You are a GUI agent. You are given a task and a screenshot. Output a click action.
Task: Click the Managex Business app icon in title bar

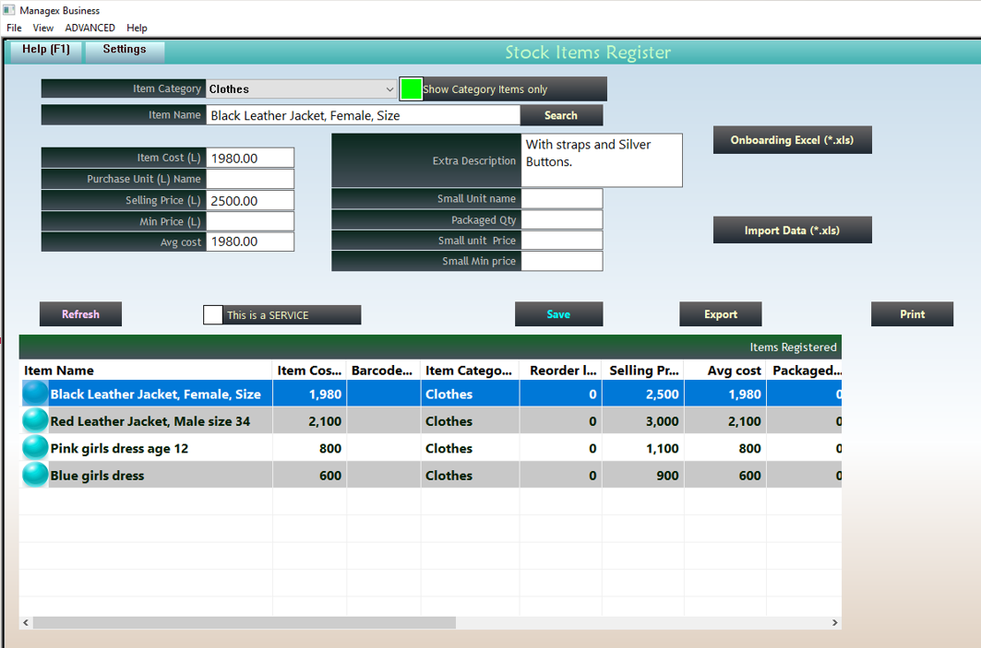tap(8, 10)
